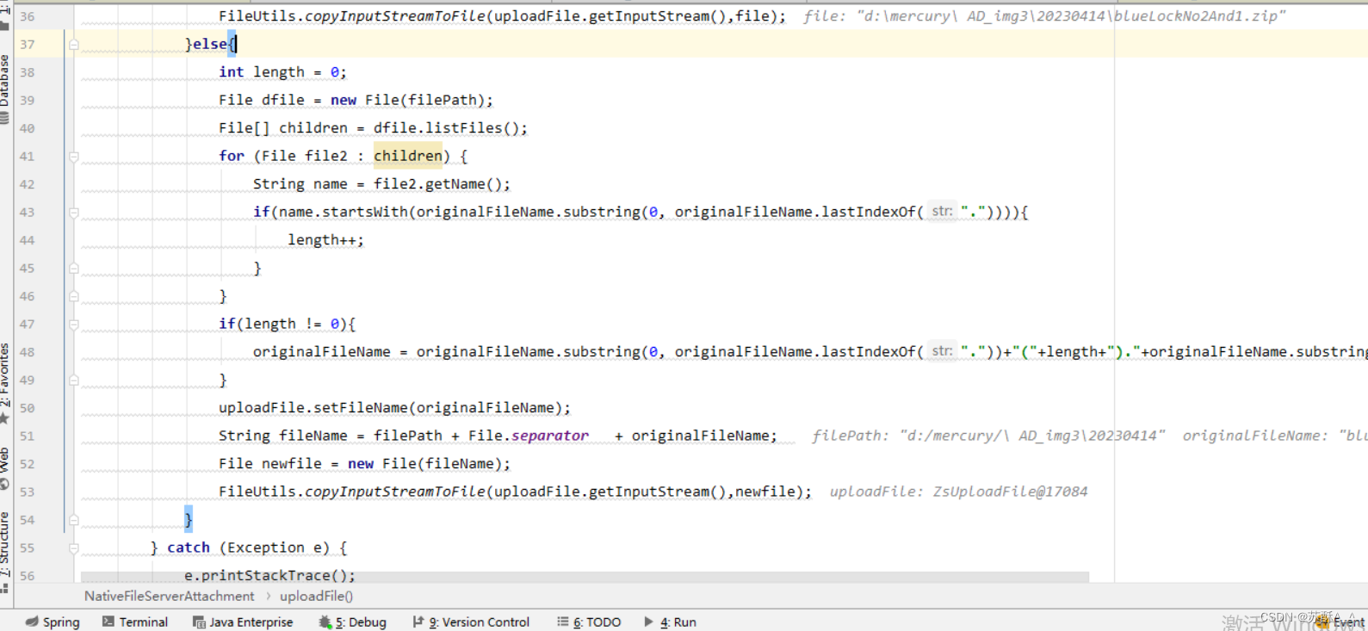Screen dimensions: 1368x631
Task: Click line number 40 in the gutter
Action: 28,128
